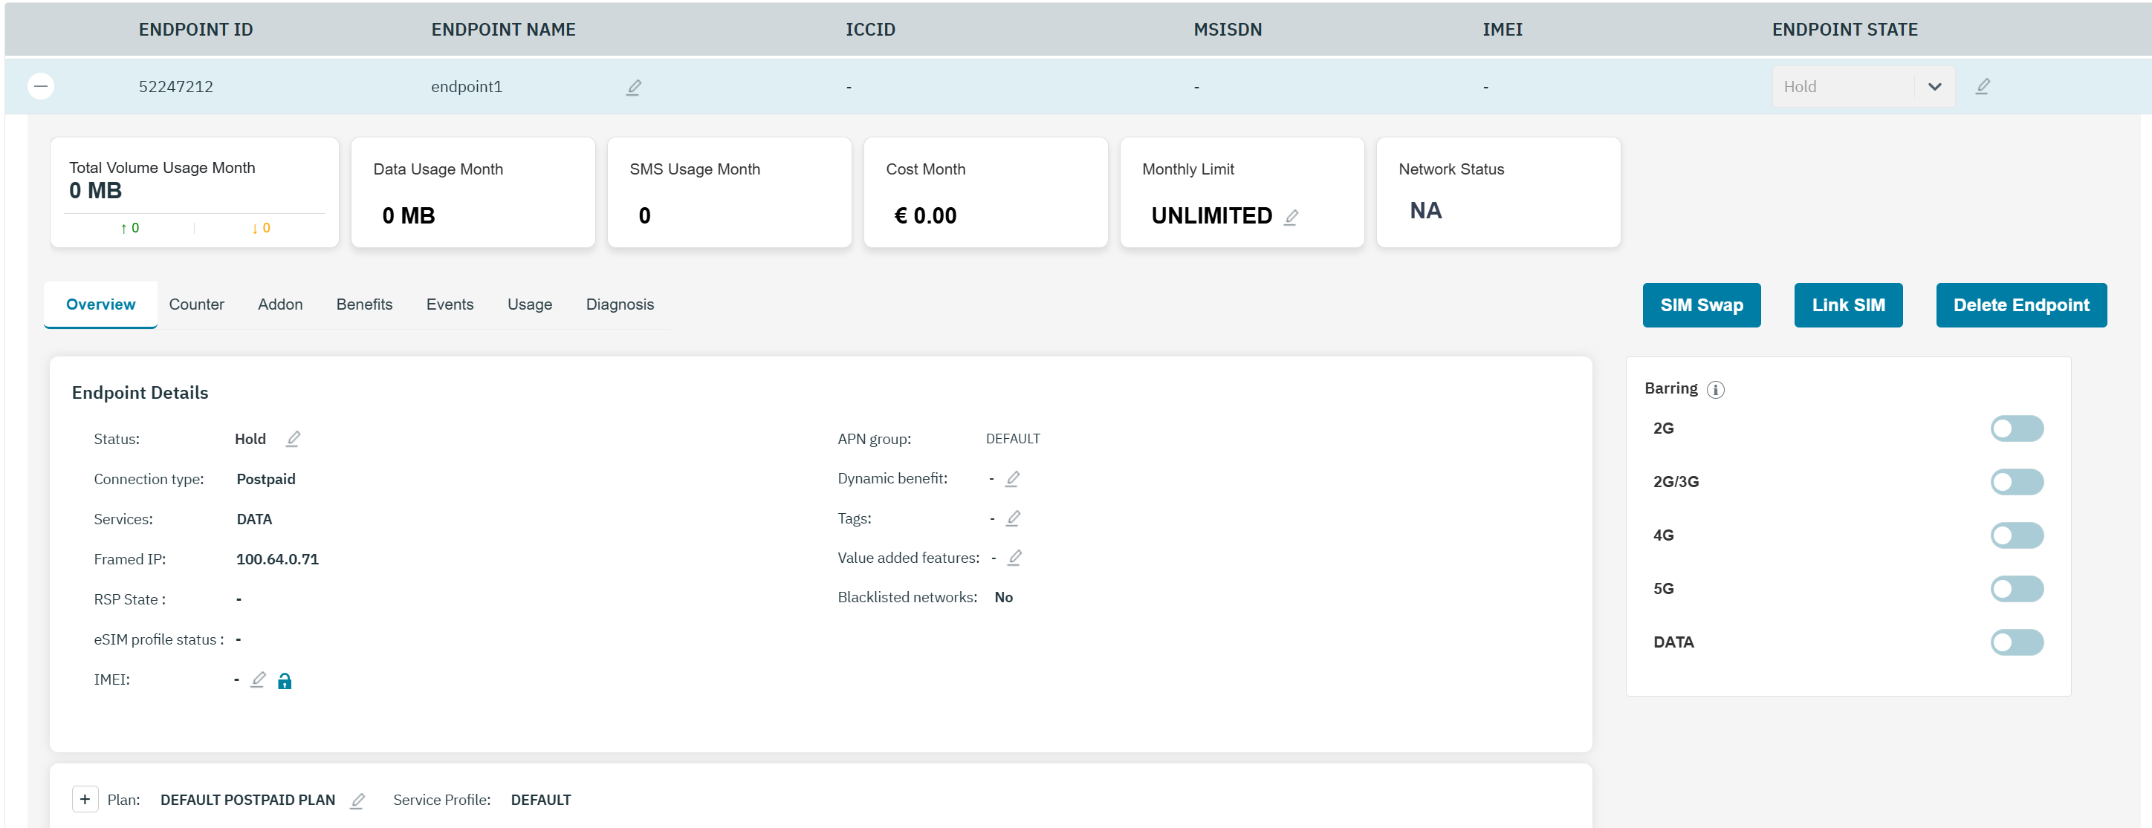Viewport: 2152px width, 828px height.
Task: Open the Usage tab
Action: 529,304
